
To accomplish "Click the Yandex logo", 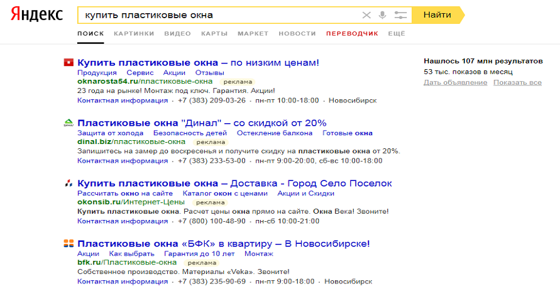I will 36,15.
